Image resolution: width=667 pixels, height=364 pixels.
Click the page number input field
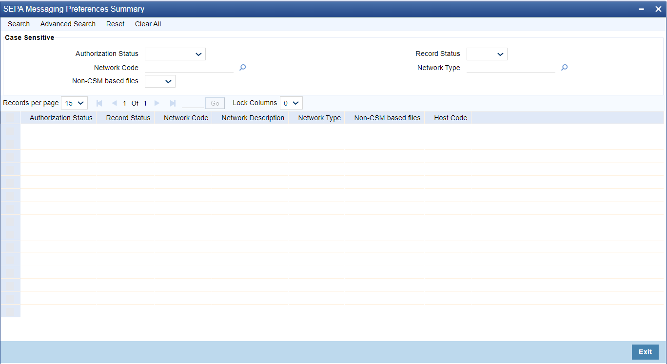193,103
